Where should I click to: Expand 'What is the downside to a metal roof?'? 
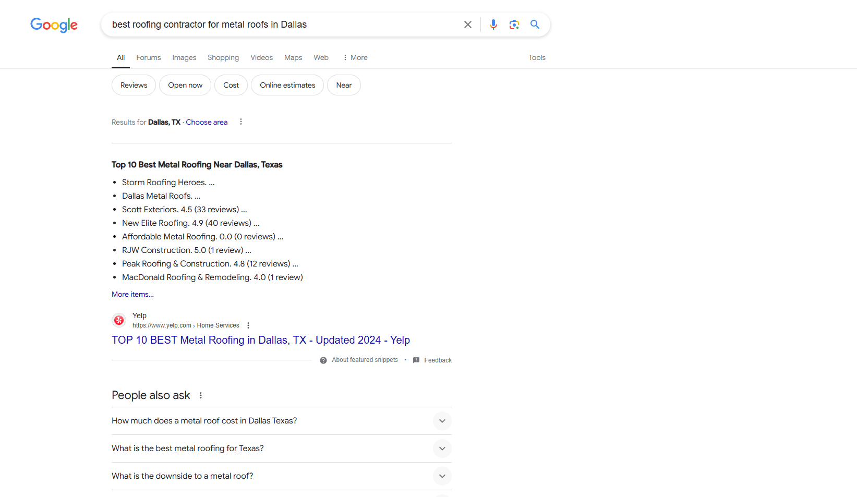pos(282,476)
